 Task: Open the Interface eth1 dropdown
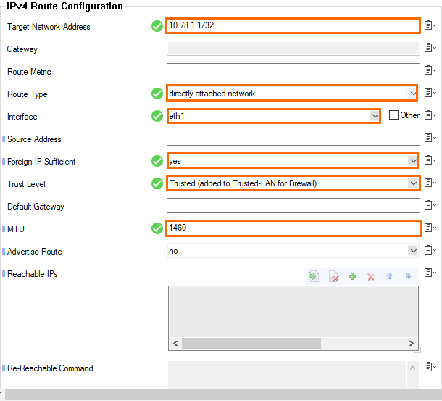point(375,116)
